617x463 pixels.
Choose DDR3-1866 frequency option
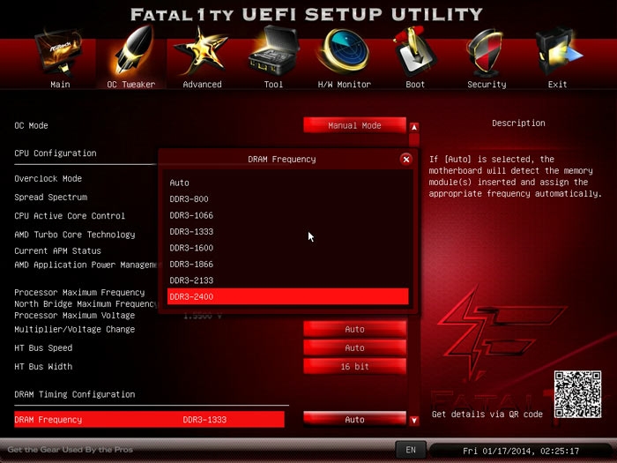pos(287,265)
